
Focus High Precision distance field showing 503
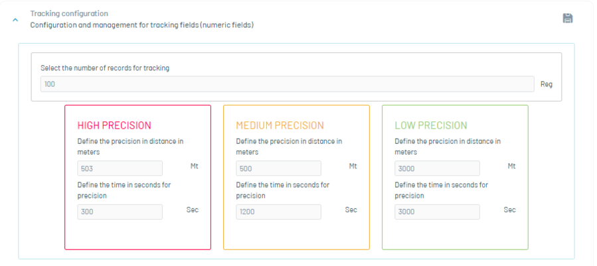(x=120, y=168)
